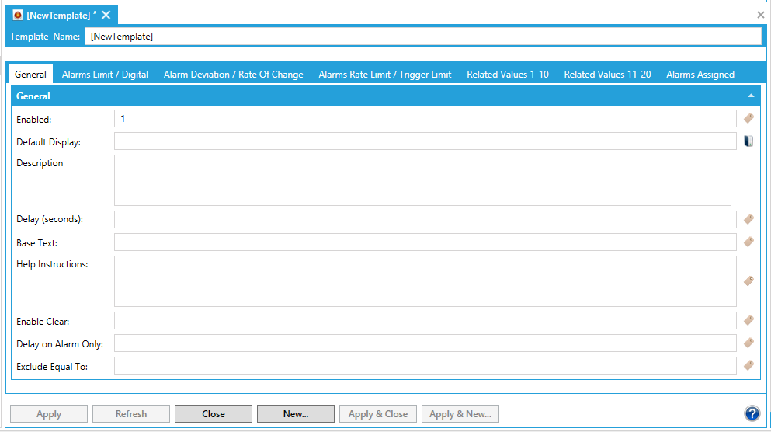Go to the Alarms Assigned tab
Image resolution: width=771 pixels, height=432 pixels.
700,75
